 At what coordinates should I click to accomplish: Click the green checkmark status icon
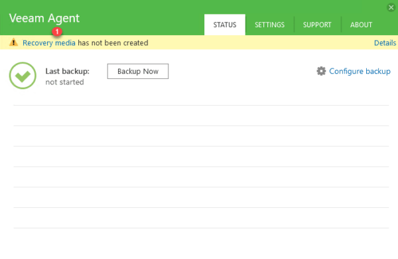click(x=23, y=76)
